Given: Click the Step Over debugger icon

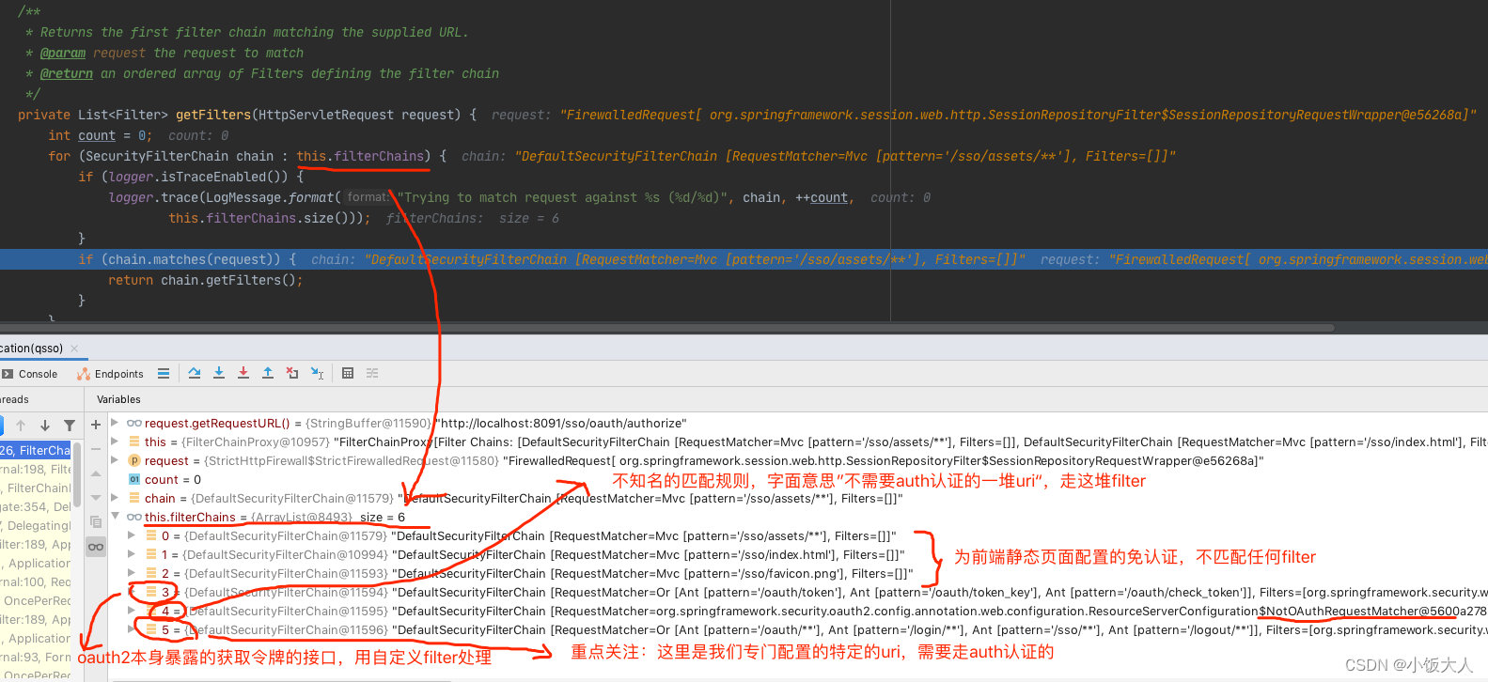Looking at the screenshot, I should tap(195, 373).
